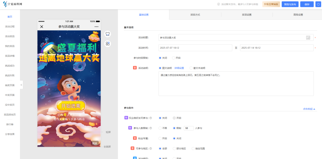This screenshot has width=322, height=159.
Task: Click the phone preview three-dots menu
Action: pos(97,27)
